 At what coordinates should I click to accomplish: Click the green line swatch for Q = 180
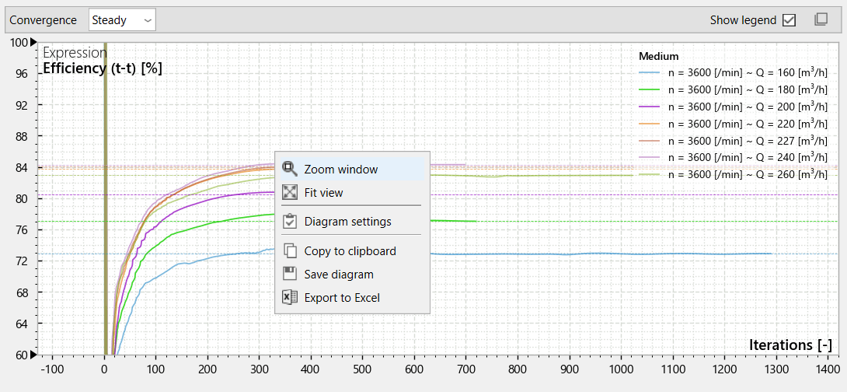coord(650,89)
